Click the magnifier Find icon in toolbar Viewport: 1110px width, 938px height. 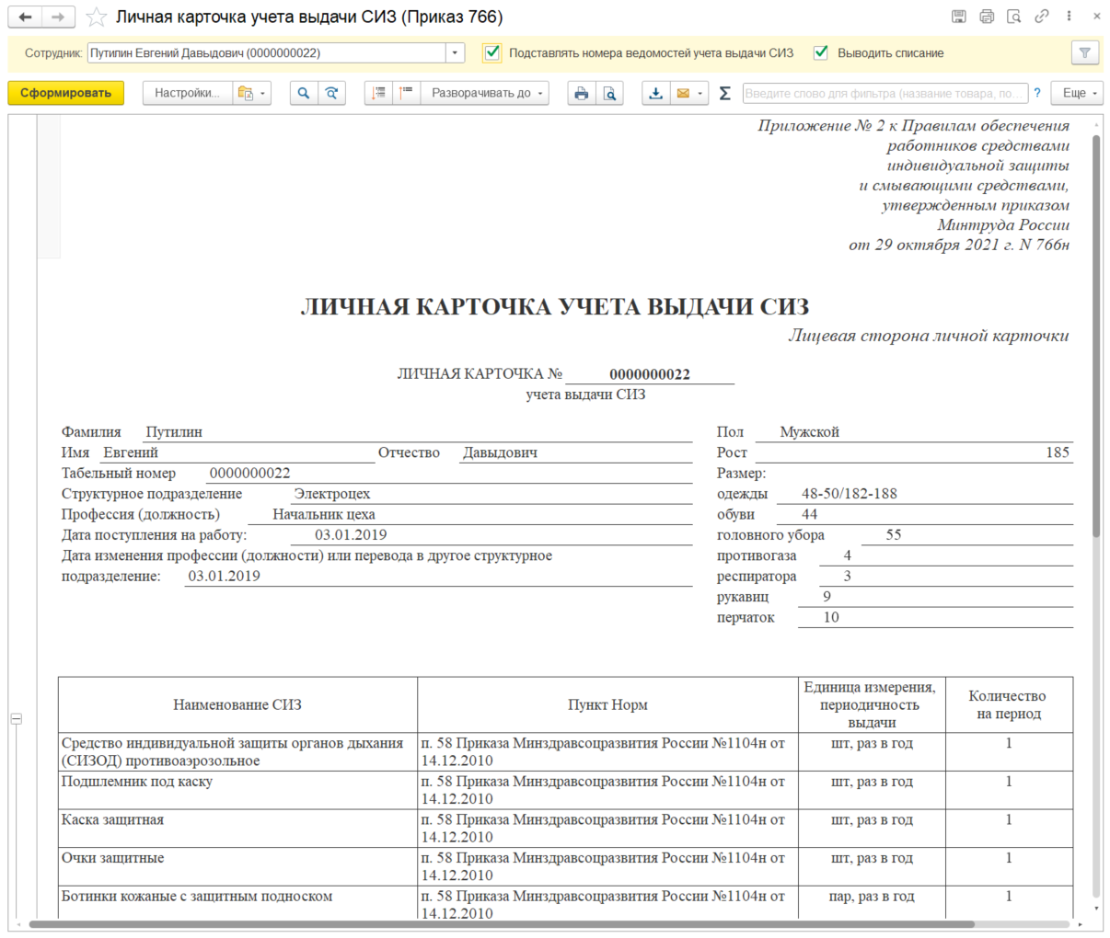pos(303,93)
